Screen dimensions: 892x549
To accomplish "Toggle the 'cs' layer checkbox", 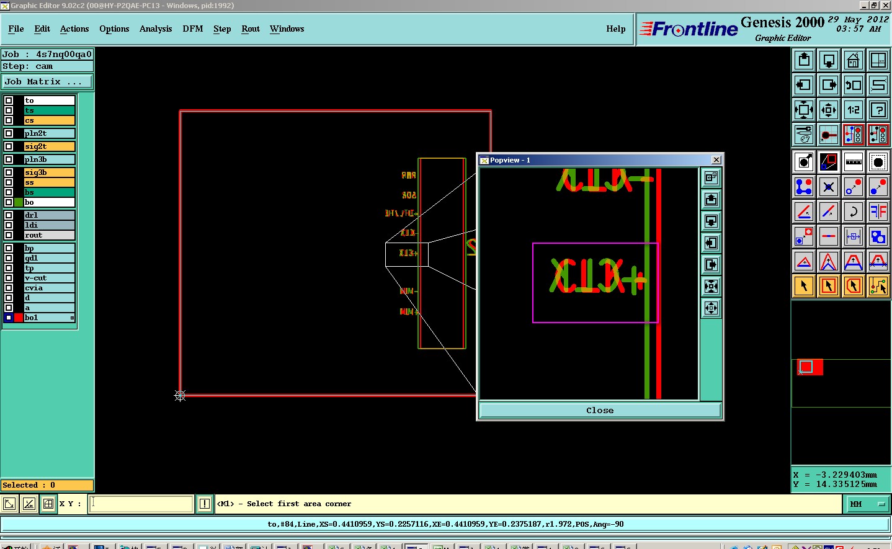I will [9, 120].
